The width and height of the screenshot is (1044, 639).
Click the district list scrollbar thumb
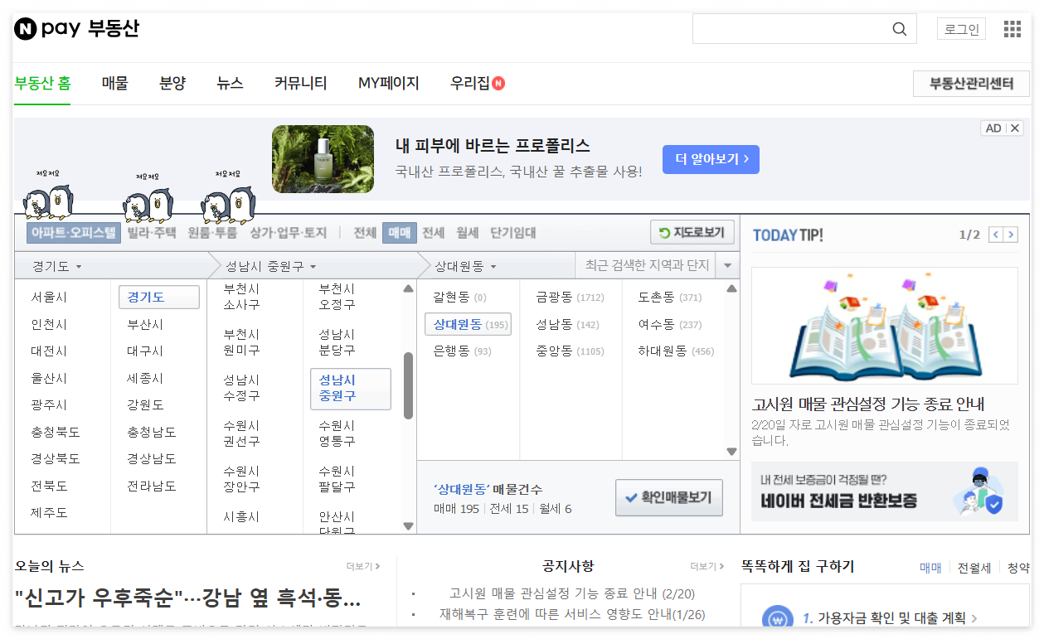(x=408, y=386)
